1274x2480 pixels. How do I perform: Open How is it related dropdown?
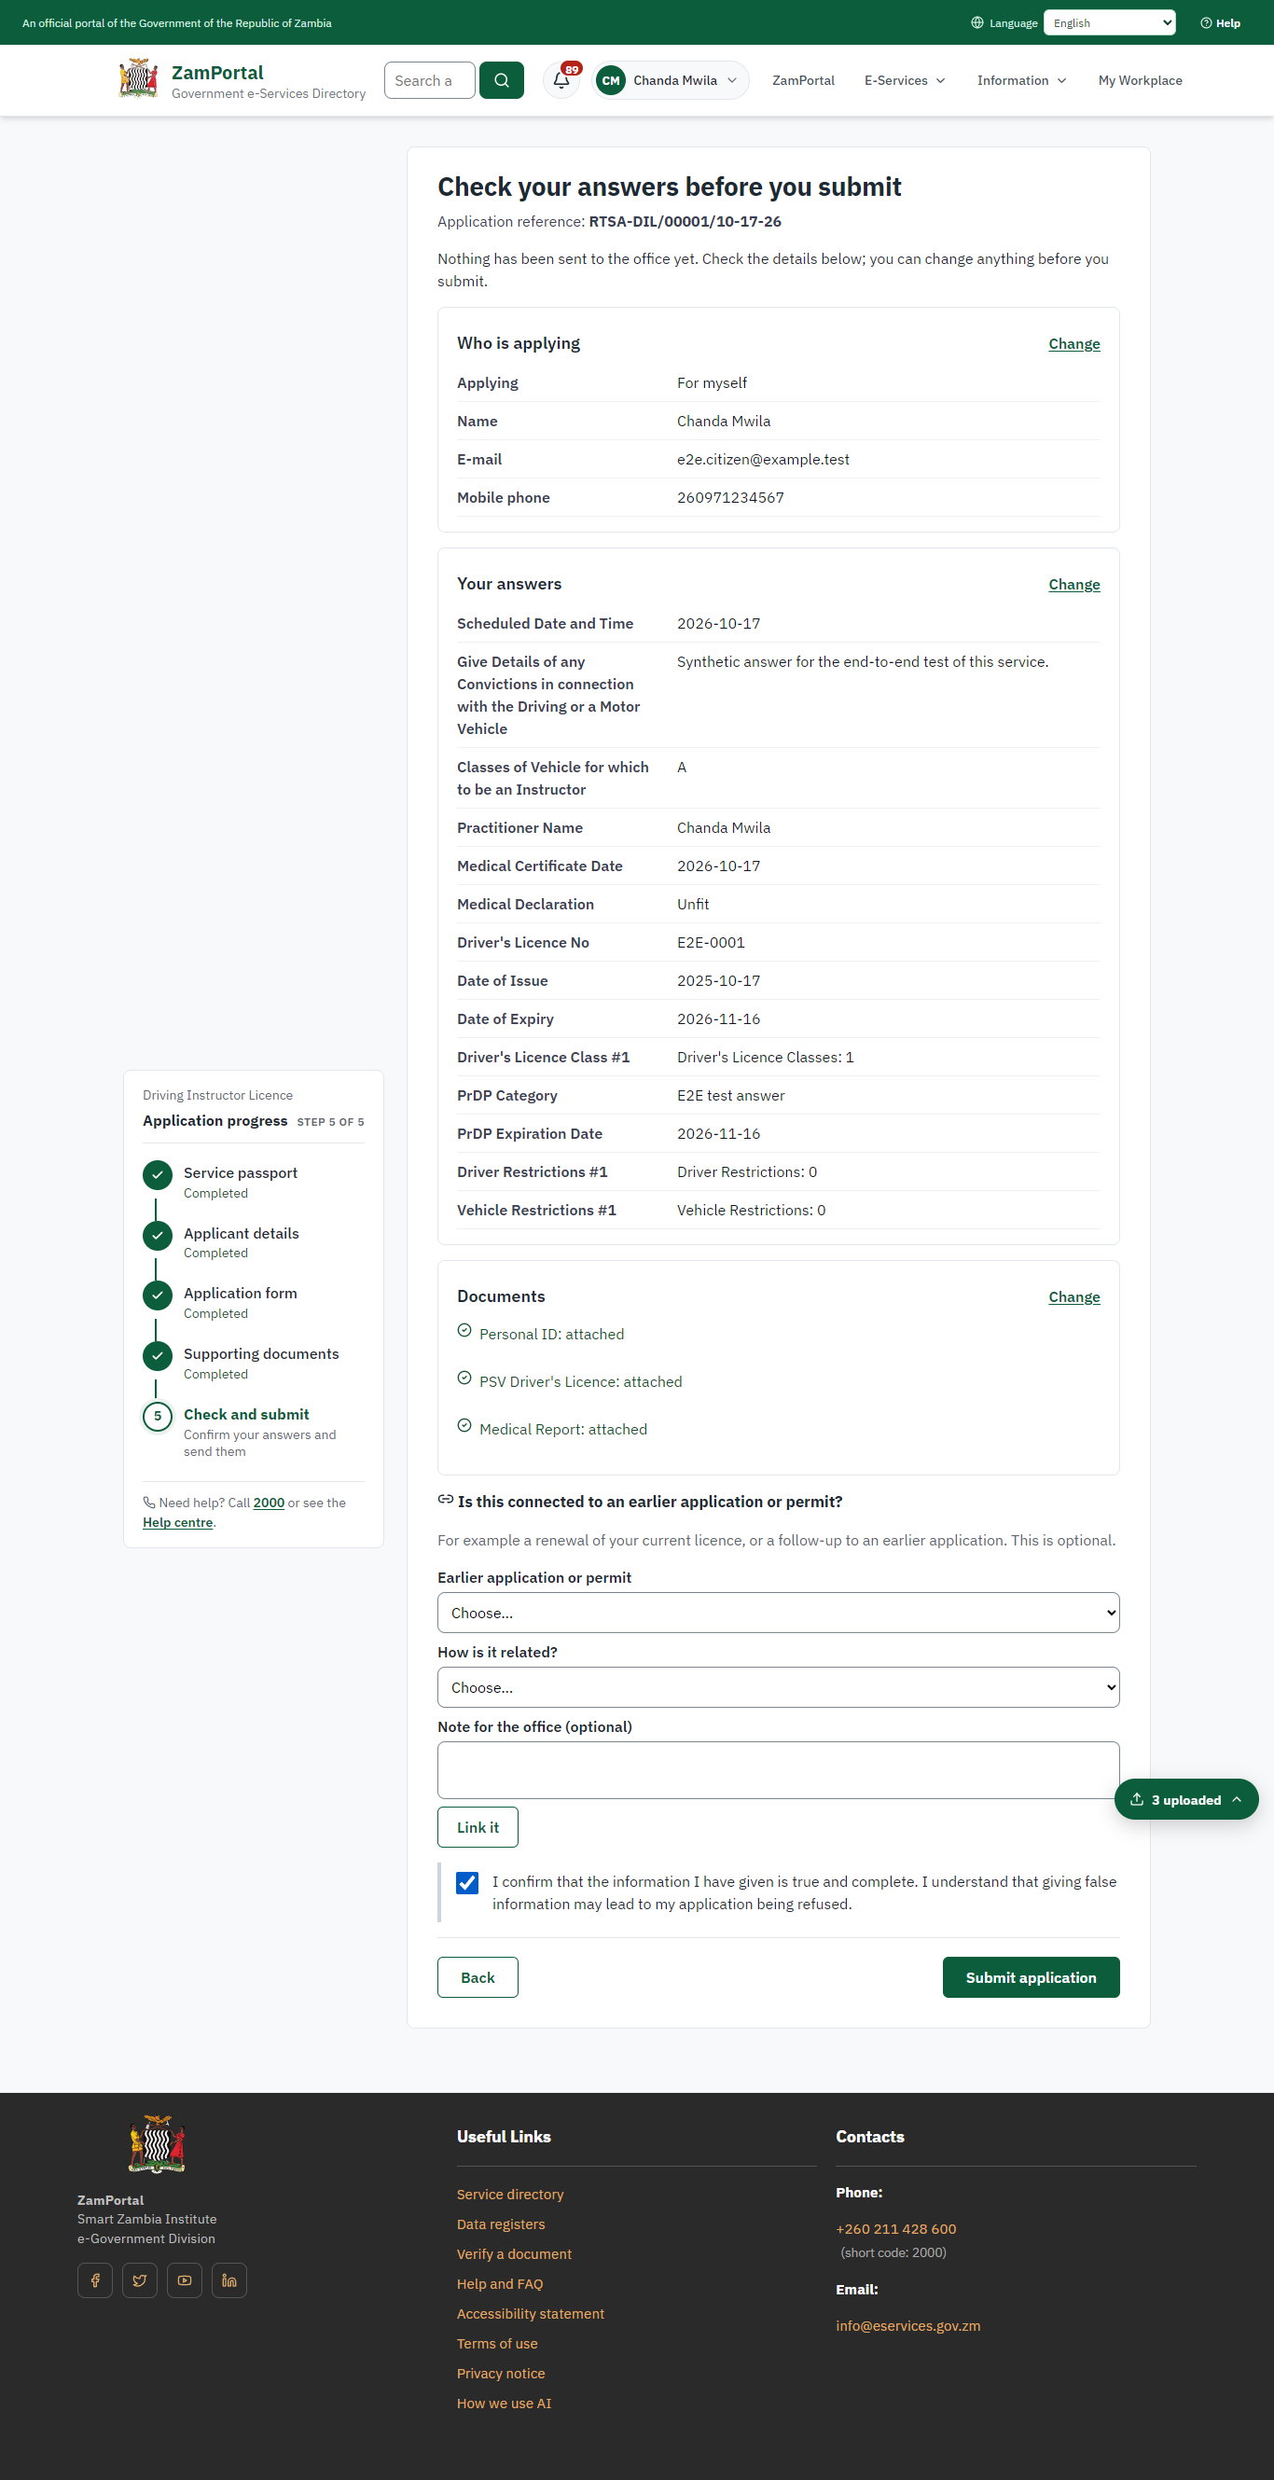(x=778, y=1686)
